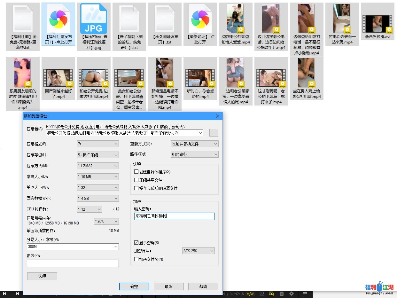The image size is (397, 298).
Task: Expand the 压缩格式 dropdown
Action: (98, 144)
